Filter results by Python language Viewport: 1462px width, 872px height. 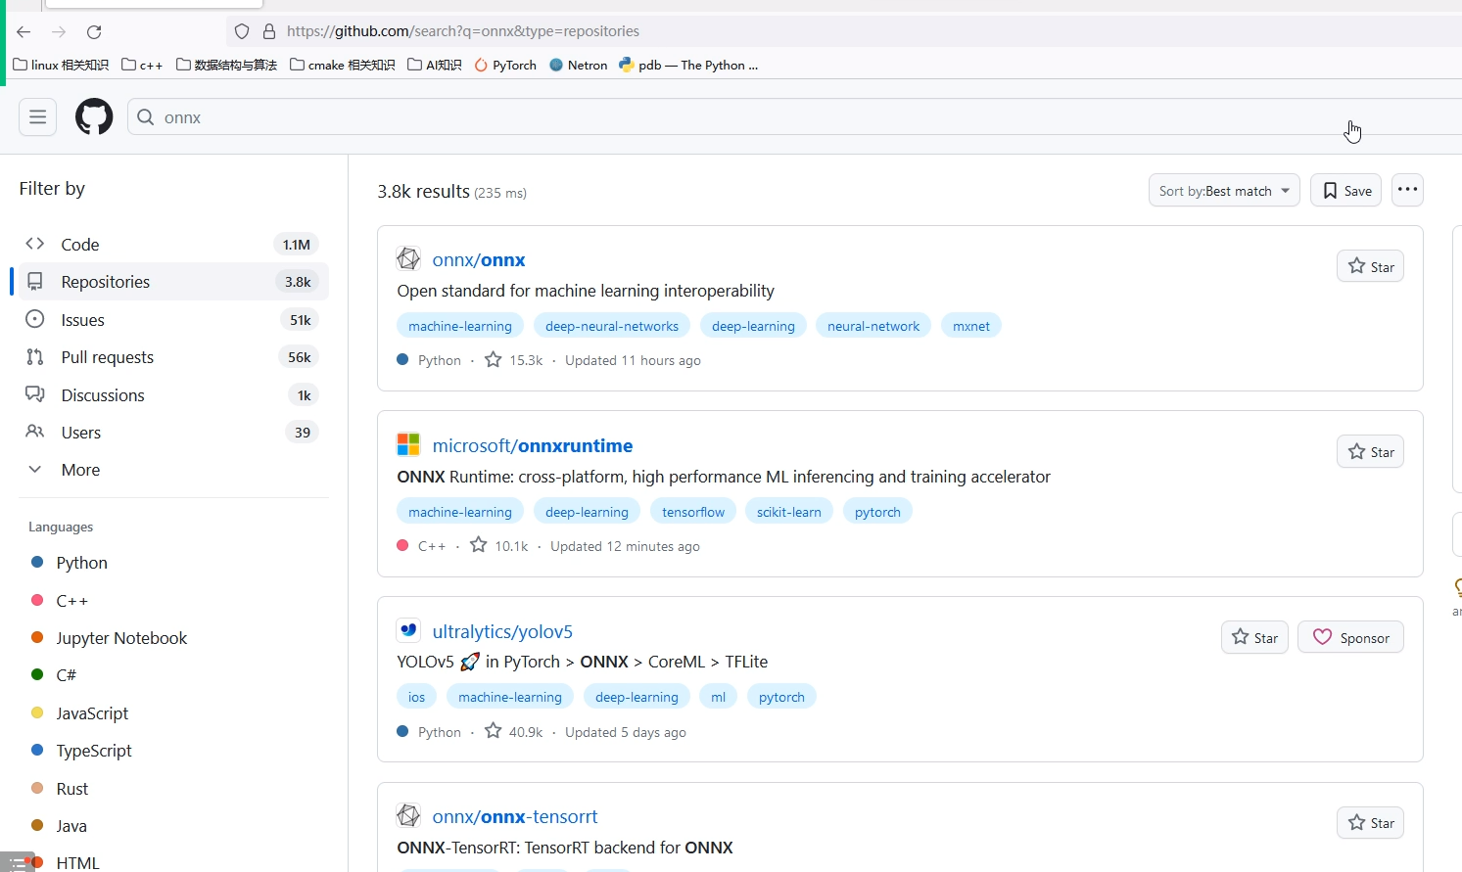coord(82,563)
